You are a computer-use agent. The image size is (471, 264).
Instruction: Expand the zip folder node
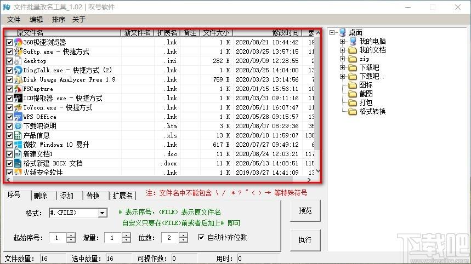click(x=342, y=59)
